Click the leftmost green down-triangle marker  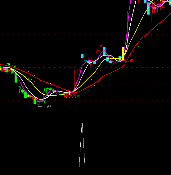[8, 64]
